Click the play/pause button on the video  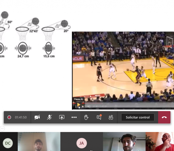tap(79, 105)
